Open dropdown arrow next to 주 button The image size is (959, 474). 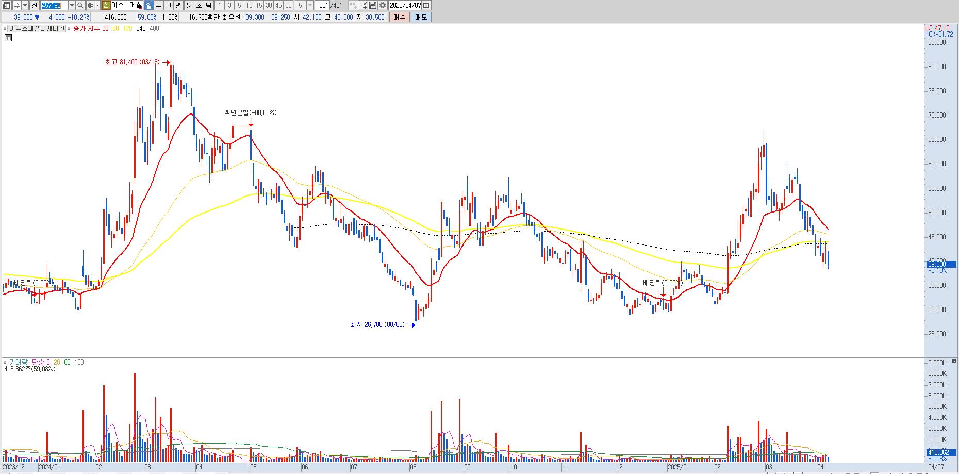coord(25,5)
